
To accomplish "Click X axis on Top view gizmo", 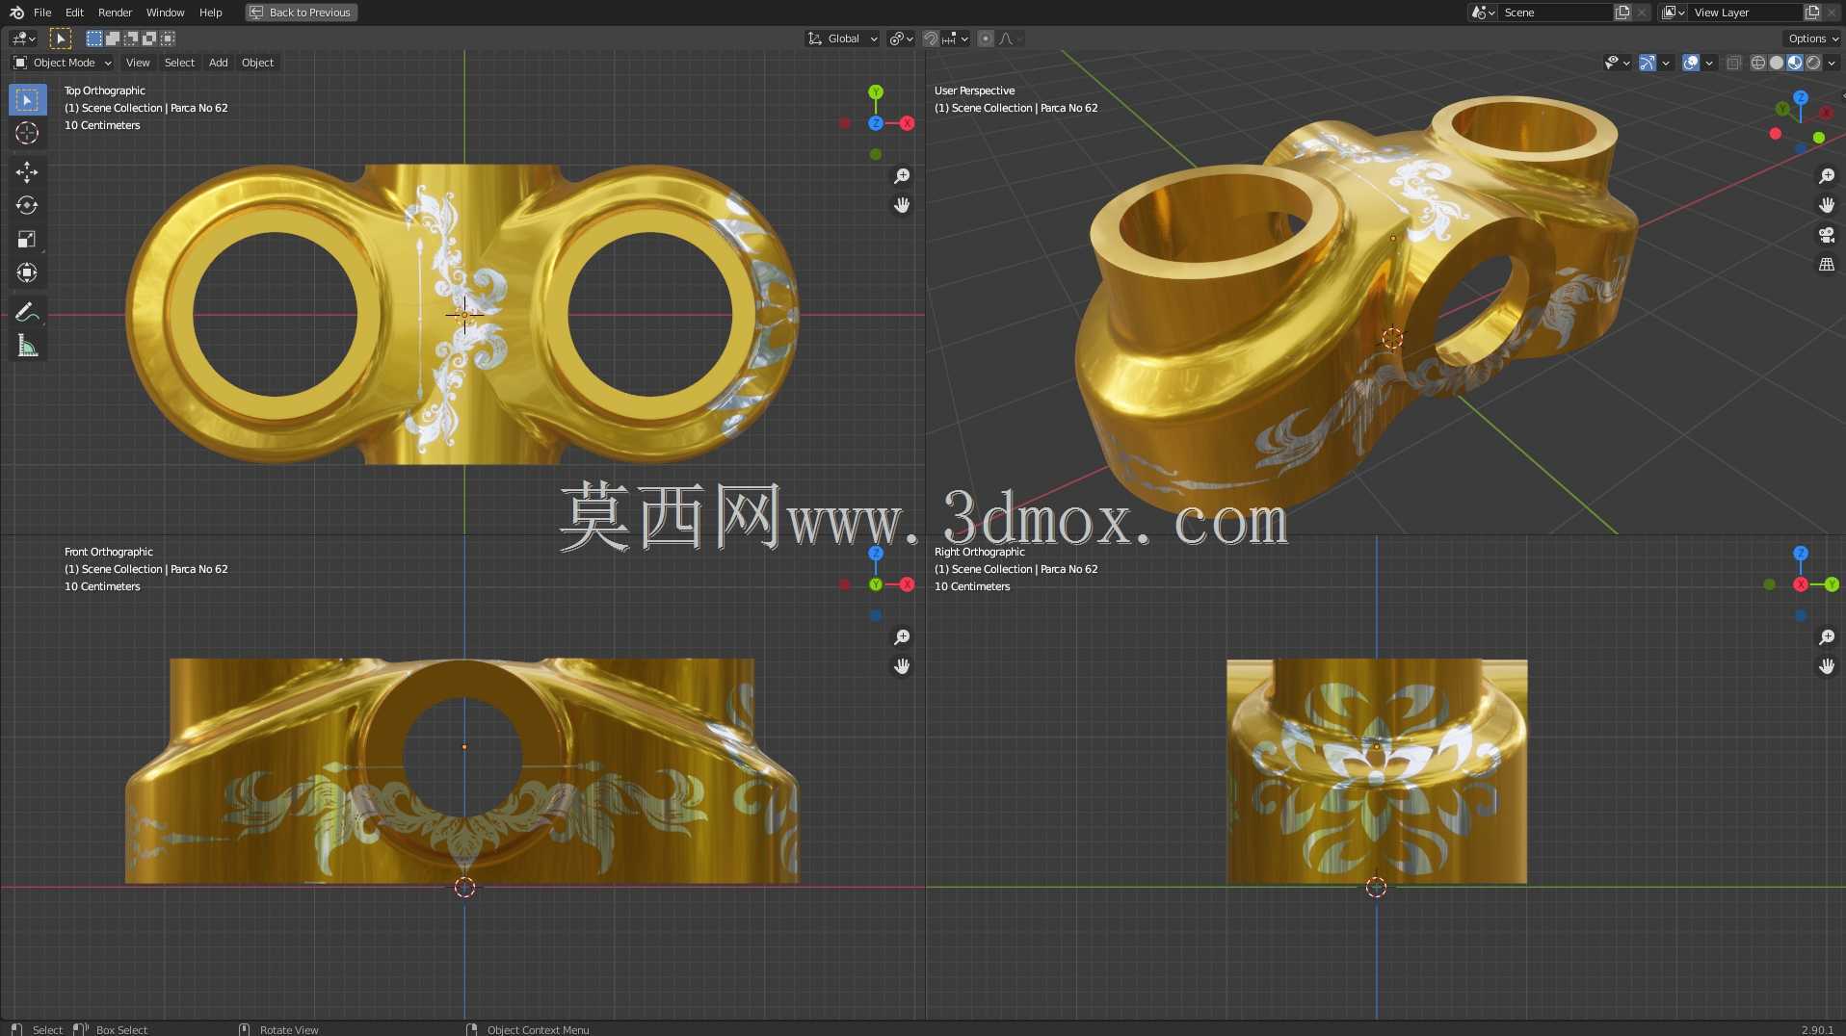I will 907,123.
